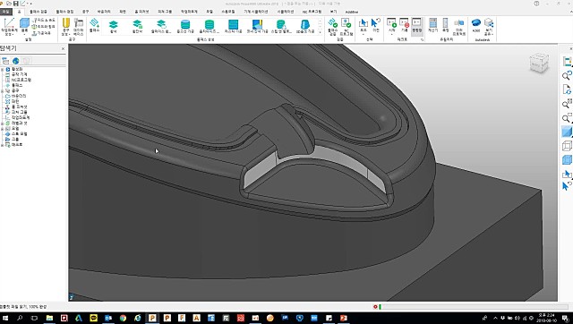The width and height of the screenshot is (573, 324).
Task: Open File Explorer from the Windows taskbar
Action: (49, 318)
